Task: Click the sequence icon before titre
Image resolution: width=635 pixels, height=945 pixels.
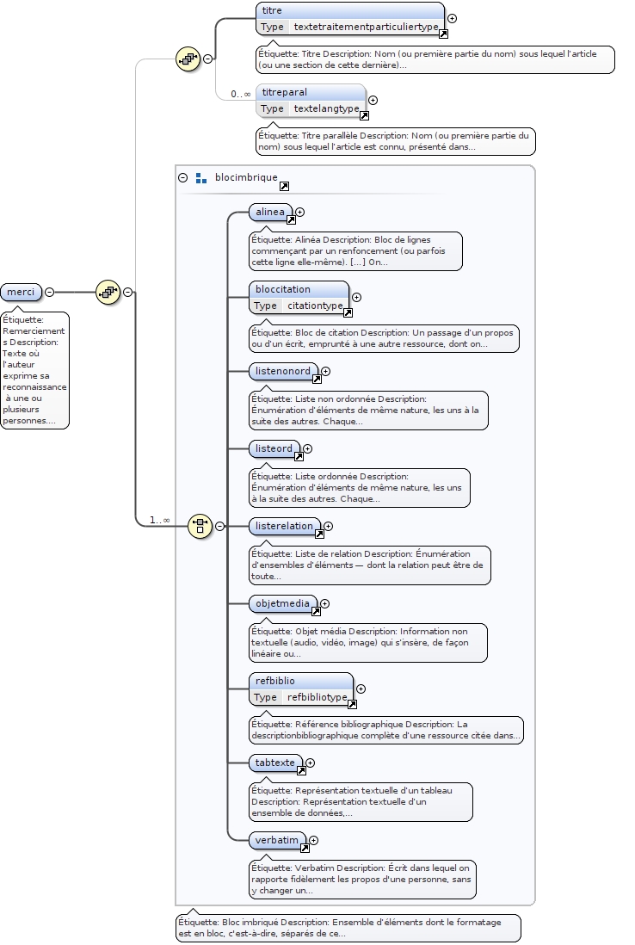Action: point(187,59)
